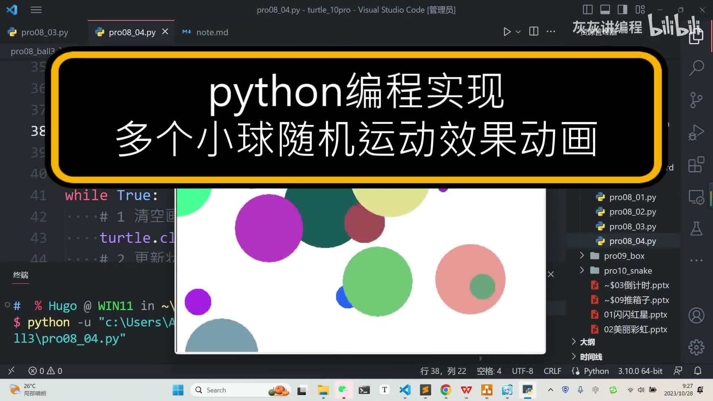Switch to pro08_04.py editor tab
This screenshot has width=713, height=401.
pyautogui.click(x=132, y=32)
